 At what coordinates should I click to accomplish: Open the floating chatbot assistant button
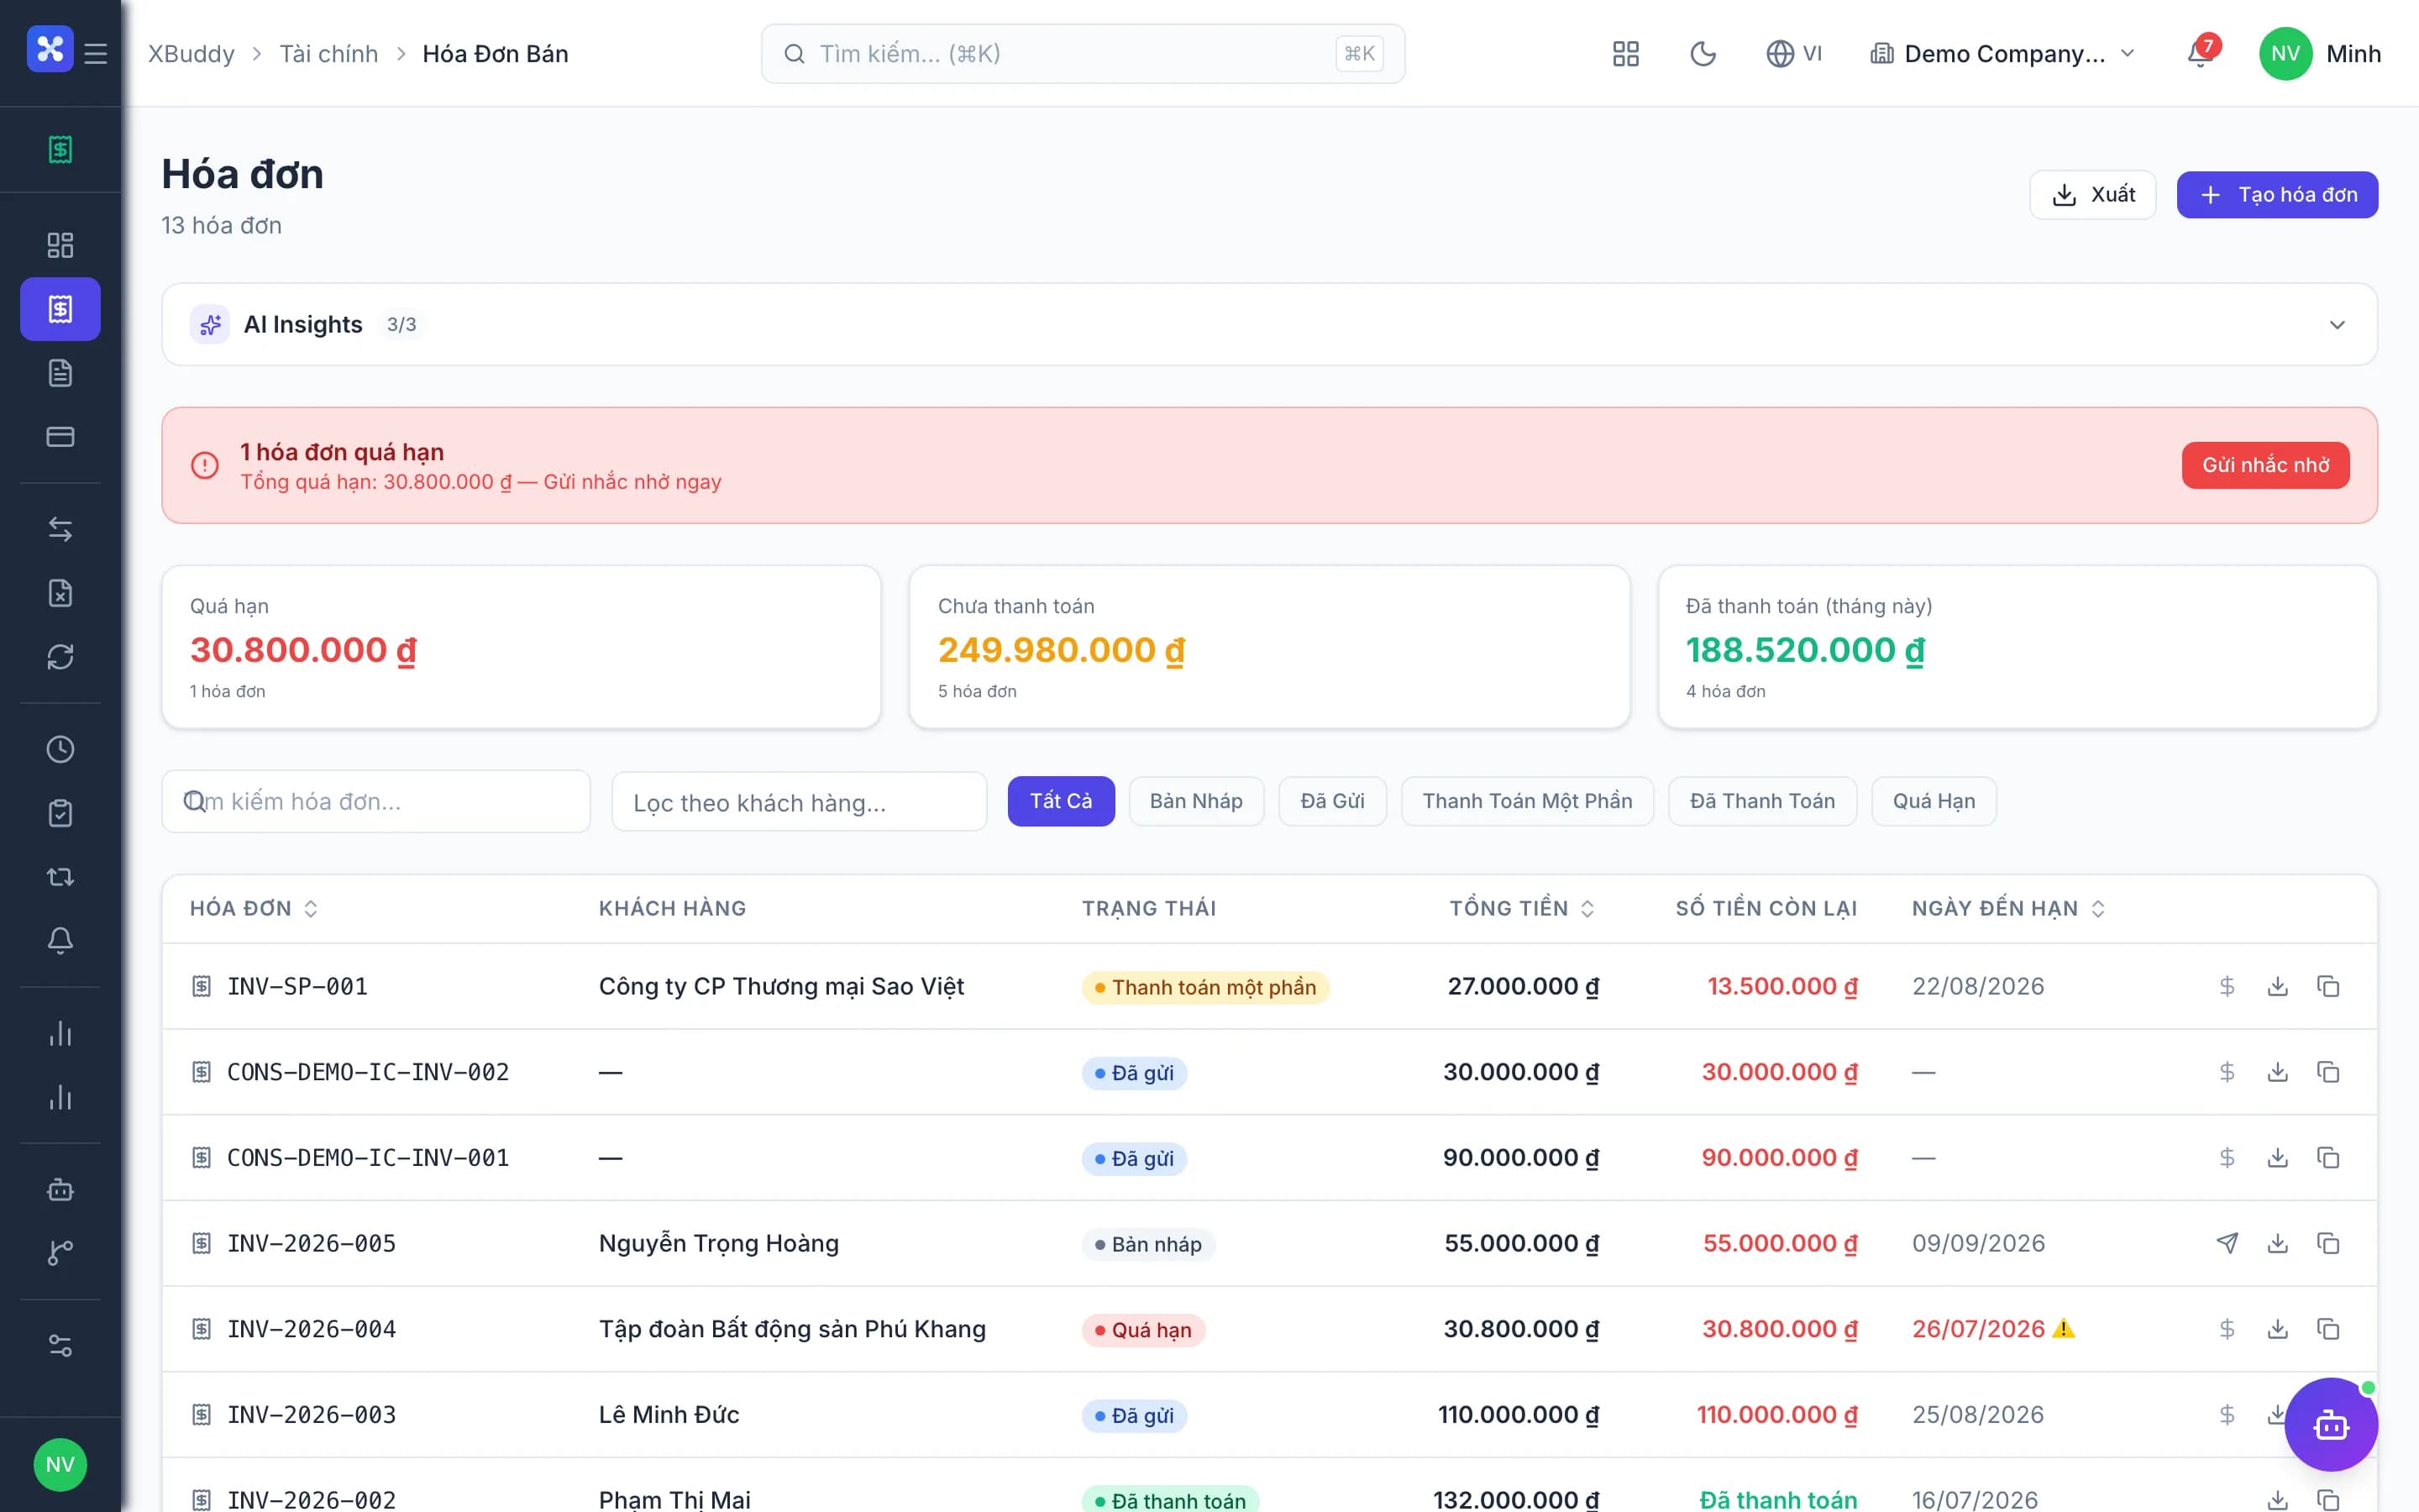click(2331, 1424)
